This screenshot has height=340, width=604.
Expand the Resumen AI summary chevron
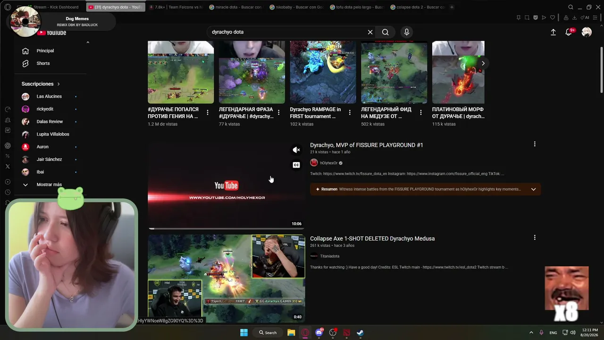point(534,189)
